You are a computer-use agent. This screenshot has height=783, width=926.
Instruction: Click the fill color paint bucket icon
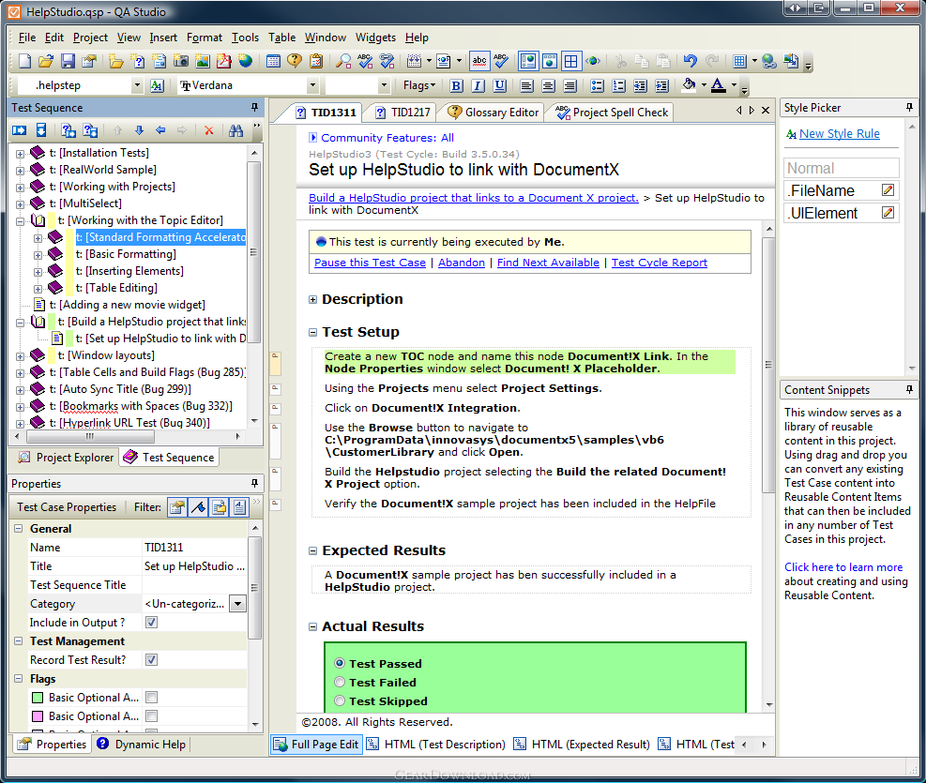[689, 85]
